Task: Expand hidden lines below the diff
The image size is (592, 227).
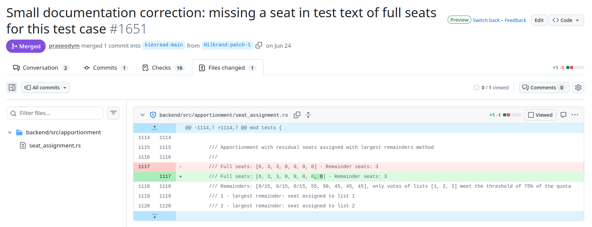Action: coord(155,215)
